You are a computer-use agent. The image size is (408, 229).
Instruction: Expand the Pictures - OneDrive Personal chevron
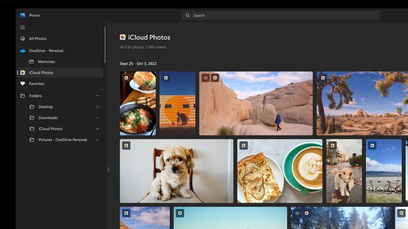coord(98,140)
